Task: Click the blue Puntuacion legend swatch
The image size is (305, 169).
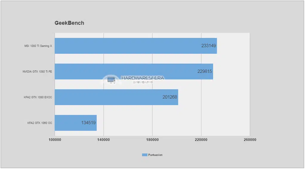Action: pyautogui.click(x=144, y=155)
